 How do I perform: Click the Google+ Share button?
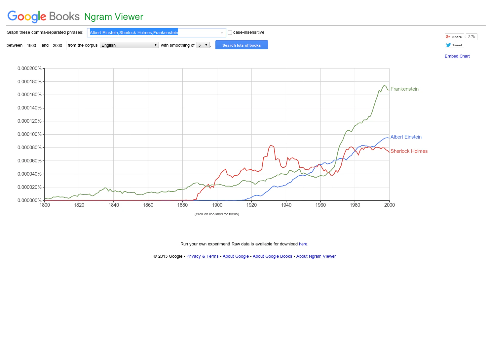tap(454, 37)
